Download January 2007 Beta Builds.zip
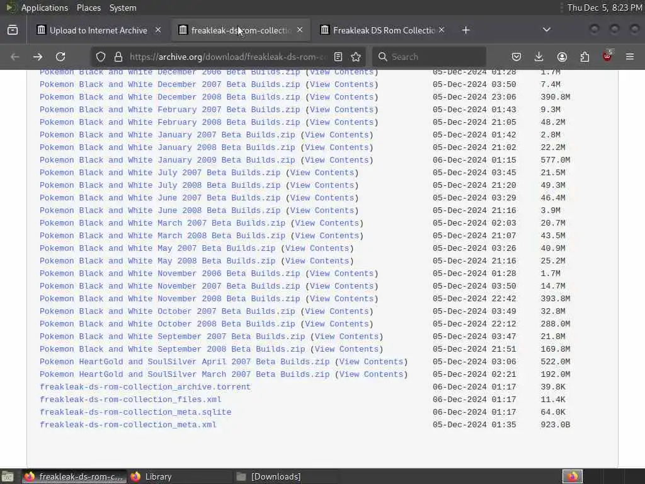Screen dimensions: 645x484 [x=168, y=135]
